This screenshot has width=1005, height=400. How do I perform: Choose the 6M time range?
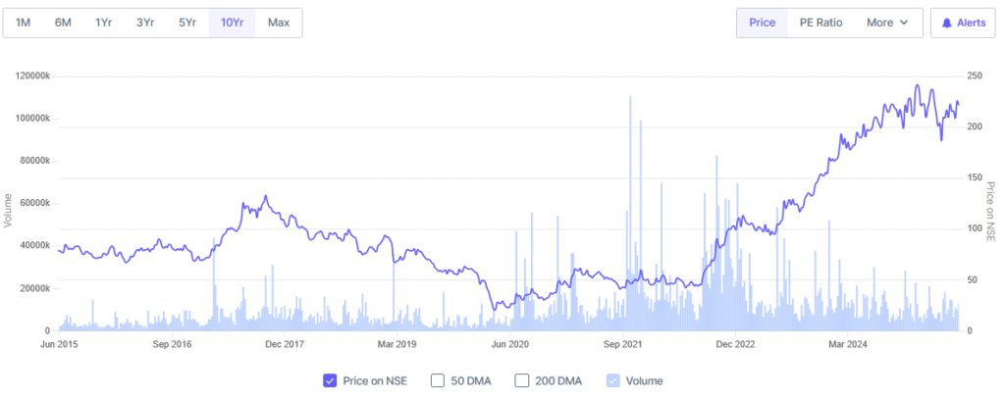pyautogui.click(x=63, y=23)
